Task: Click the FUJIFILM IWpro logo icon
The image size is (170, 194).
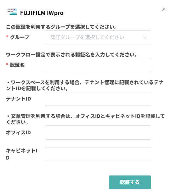Action: pyautogui.click(x=12, y=11)
